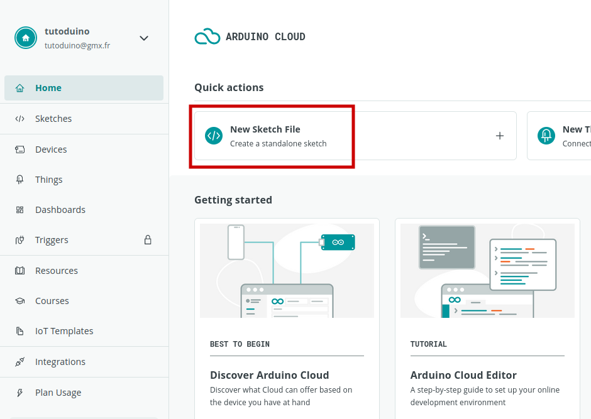The image size is (591, 419).
Task: Click 'Create a standalone sketch' subtitle
Action: pyautogui.click(x=278, y=143)
